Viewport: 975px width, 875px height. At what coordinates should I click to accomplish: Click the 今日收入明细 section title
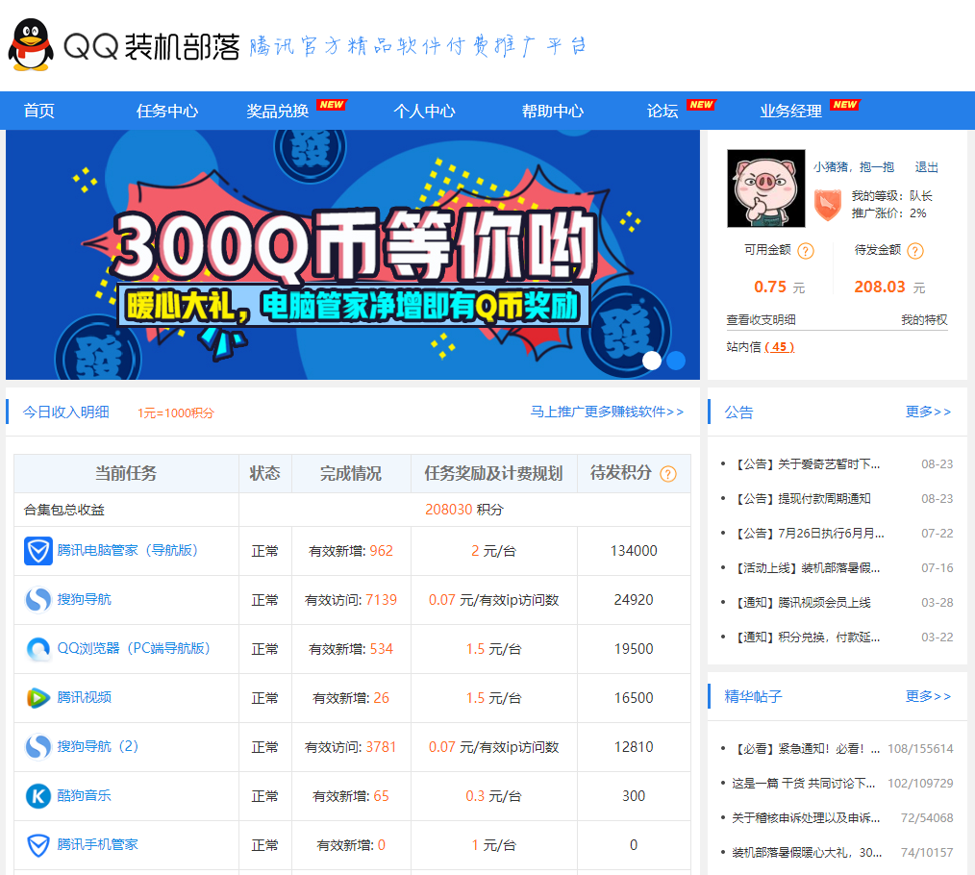click(x=66, y=412)
